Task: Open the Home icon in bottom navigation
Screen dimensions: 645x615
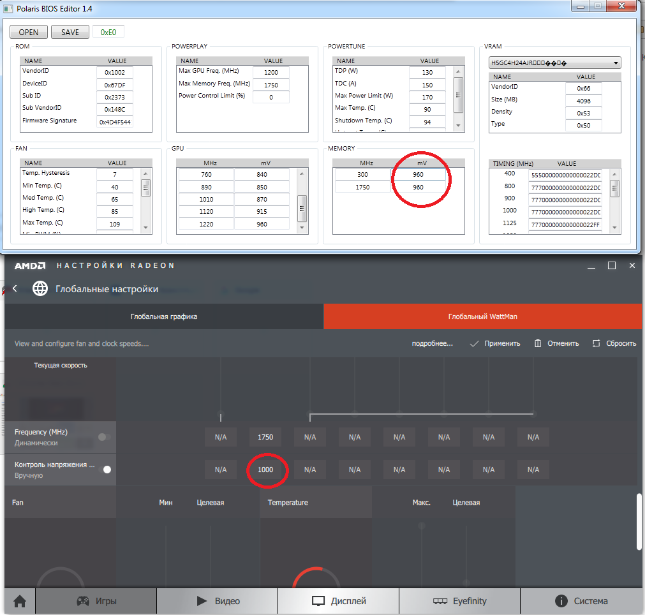Action: (20, 601)
